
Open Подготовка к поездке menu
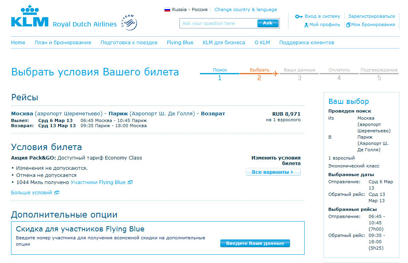coord(129,42)
